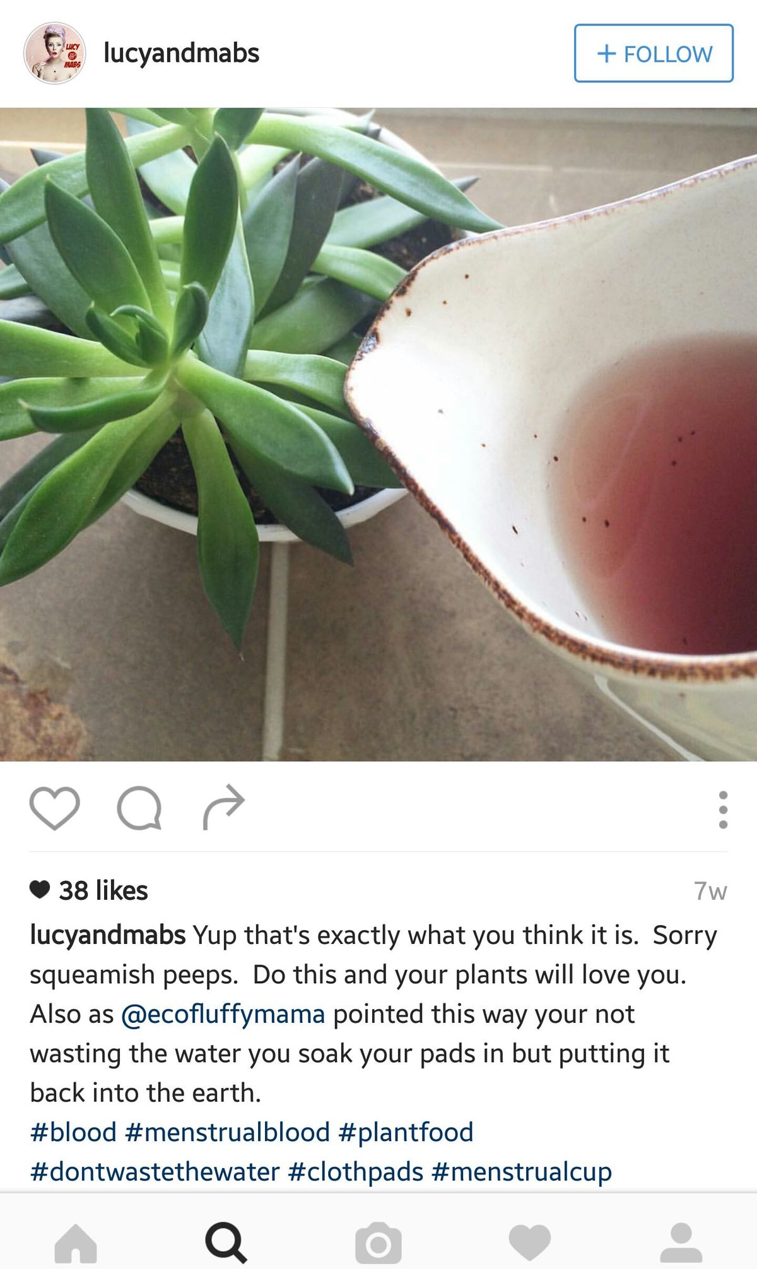Open the @ecofluffymama mention link
Image resolution: width=757 pixels, height=1269 pixels.
(x=223, y=1014)
